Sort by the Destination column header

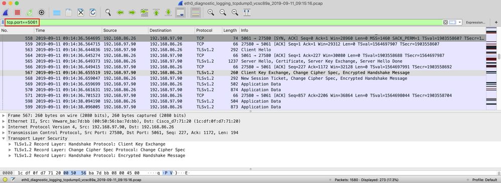coord(172,30)
